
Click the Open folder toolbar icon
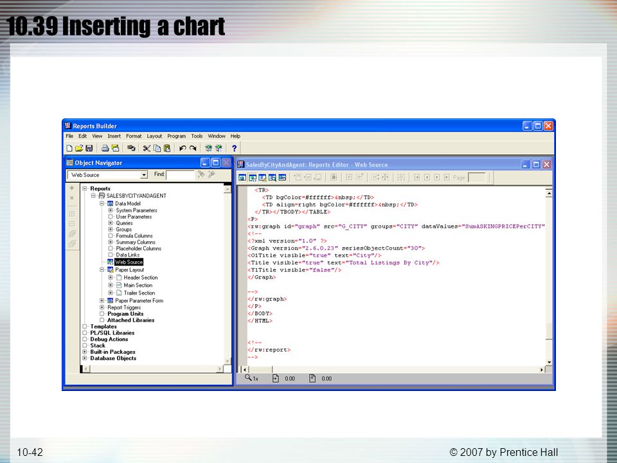(79, 149)
